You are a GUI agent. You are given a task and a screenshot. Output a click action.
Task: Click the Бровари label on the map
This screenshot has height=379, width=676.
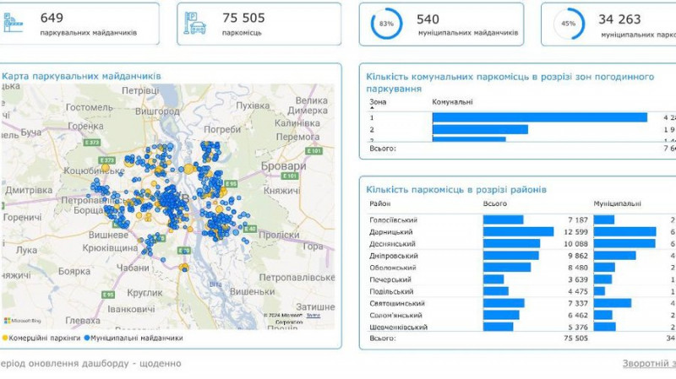pyautogui.click(x=283, y=166)
